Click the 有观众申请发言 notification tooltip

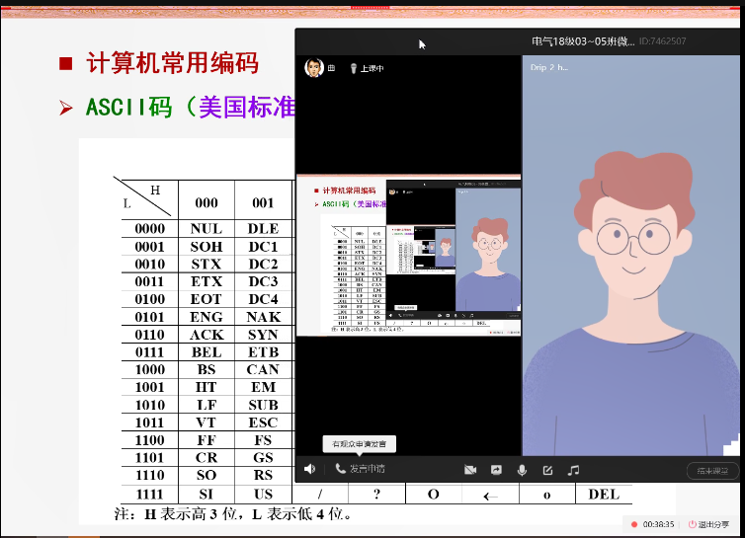[x=360, y=444]
